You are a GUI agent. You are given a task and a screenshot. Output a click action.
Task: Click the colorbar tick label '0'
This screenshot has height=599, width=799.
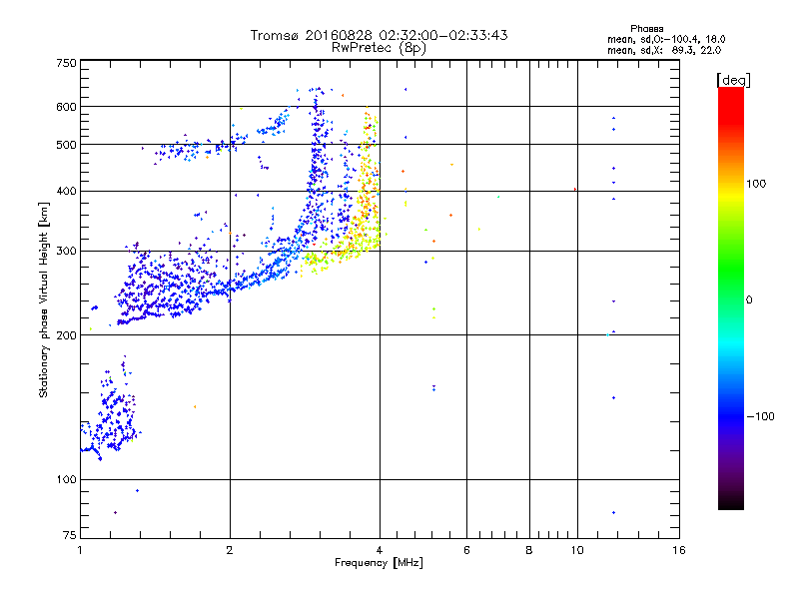749,300
